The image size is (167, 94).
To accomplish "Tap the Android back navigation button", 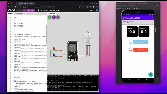I will (129, 80).
